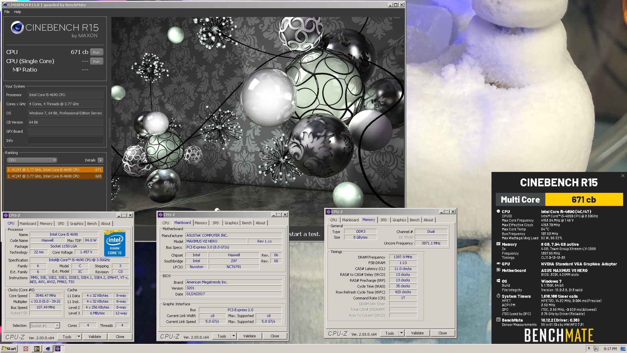Image resolution: width=627 pixels, height=353 pixels.
Task: Switch to Bench tab in CPU-Z CPU window
Action: click(x=92, y=224)
